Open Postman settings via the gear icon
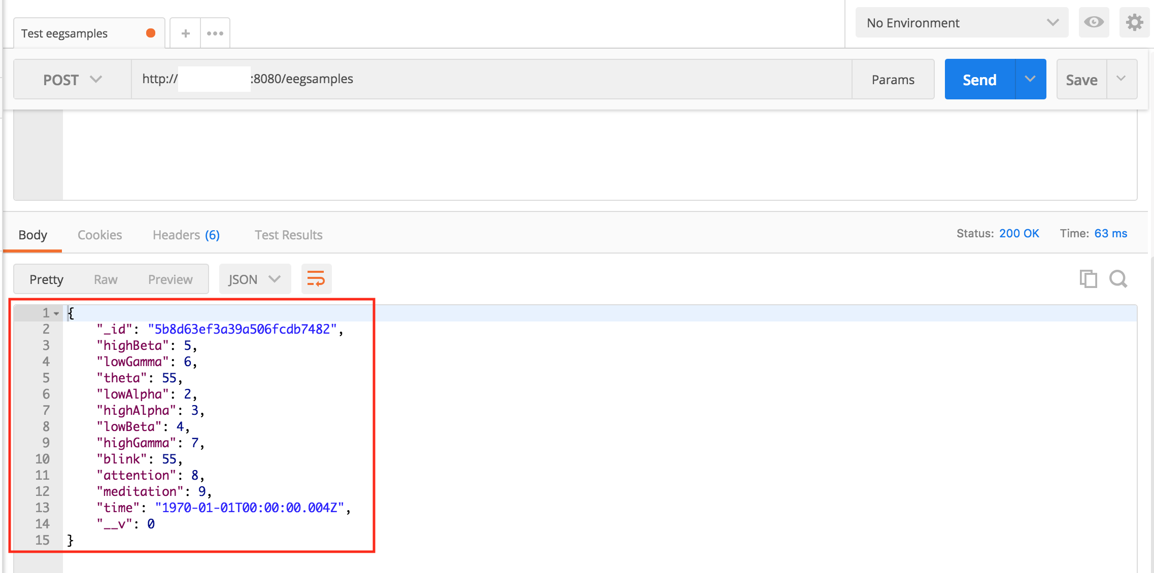The height and width of the screenshot is (573, 1154). click(1135, 22)
